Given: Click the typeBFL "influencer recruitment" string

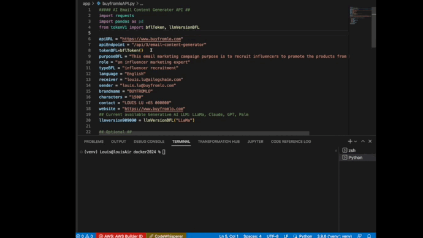Looking at the screenshot, I should point(150,68).
